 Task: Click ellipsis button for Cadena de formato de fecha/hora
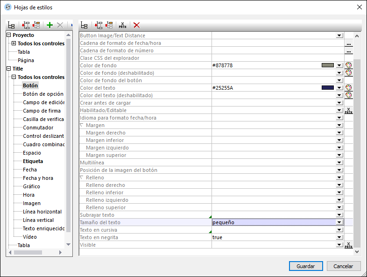pyautogui.click(x=348, y=43)
